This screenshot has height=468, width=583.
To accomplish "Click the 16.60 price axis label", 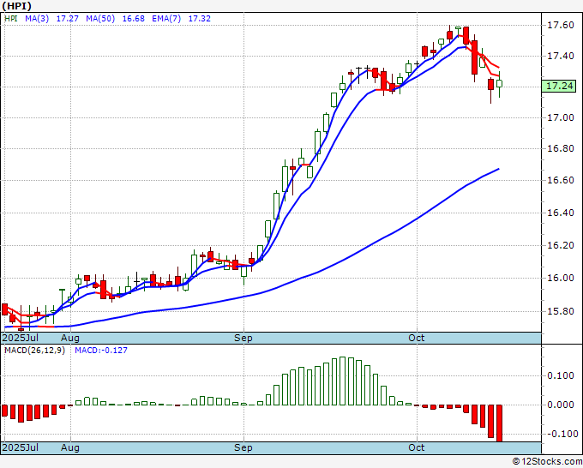I will coord(561,180).
